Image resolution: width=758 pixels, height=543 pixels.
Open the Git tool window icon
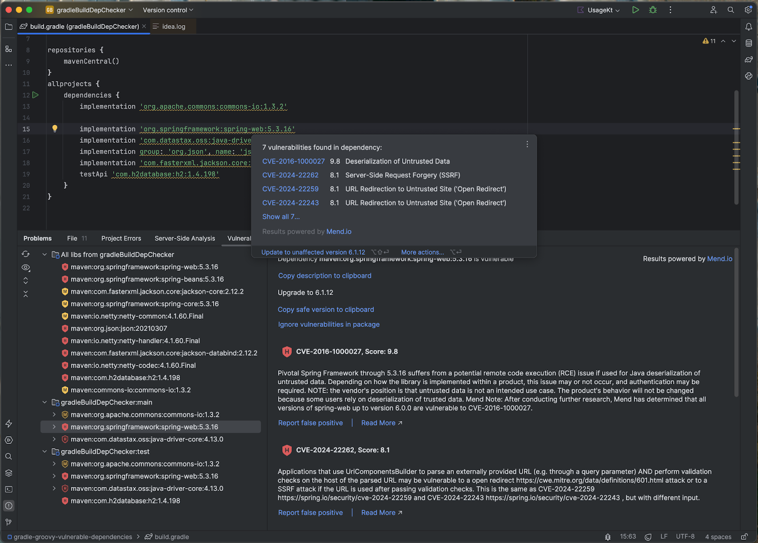(9, 522)
